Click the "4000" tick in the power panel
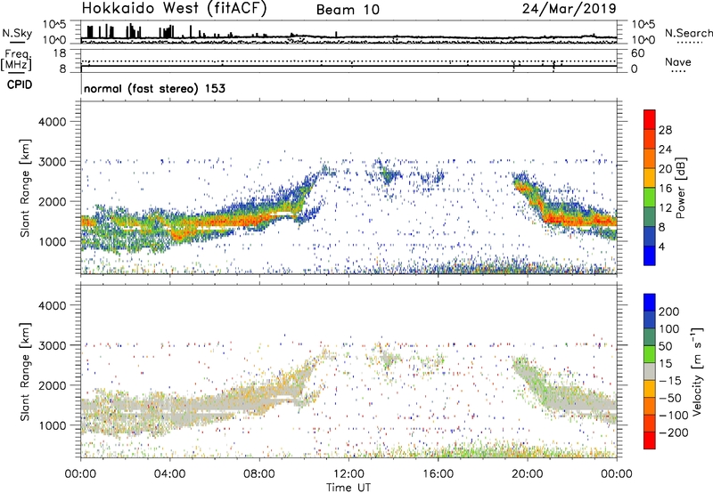This screenshot has height=493, width=713. tap(52, 122)
